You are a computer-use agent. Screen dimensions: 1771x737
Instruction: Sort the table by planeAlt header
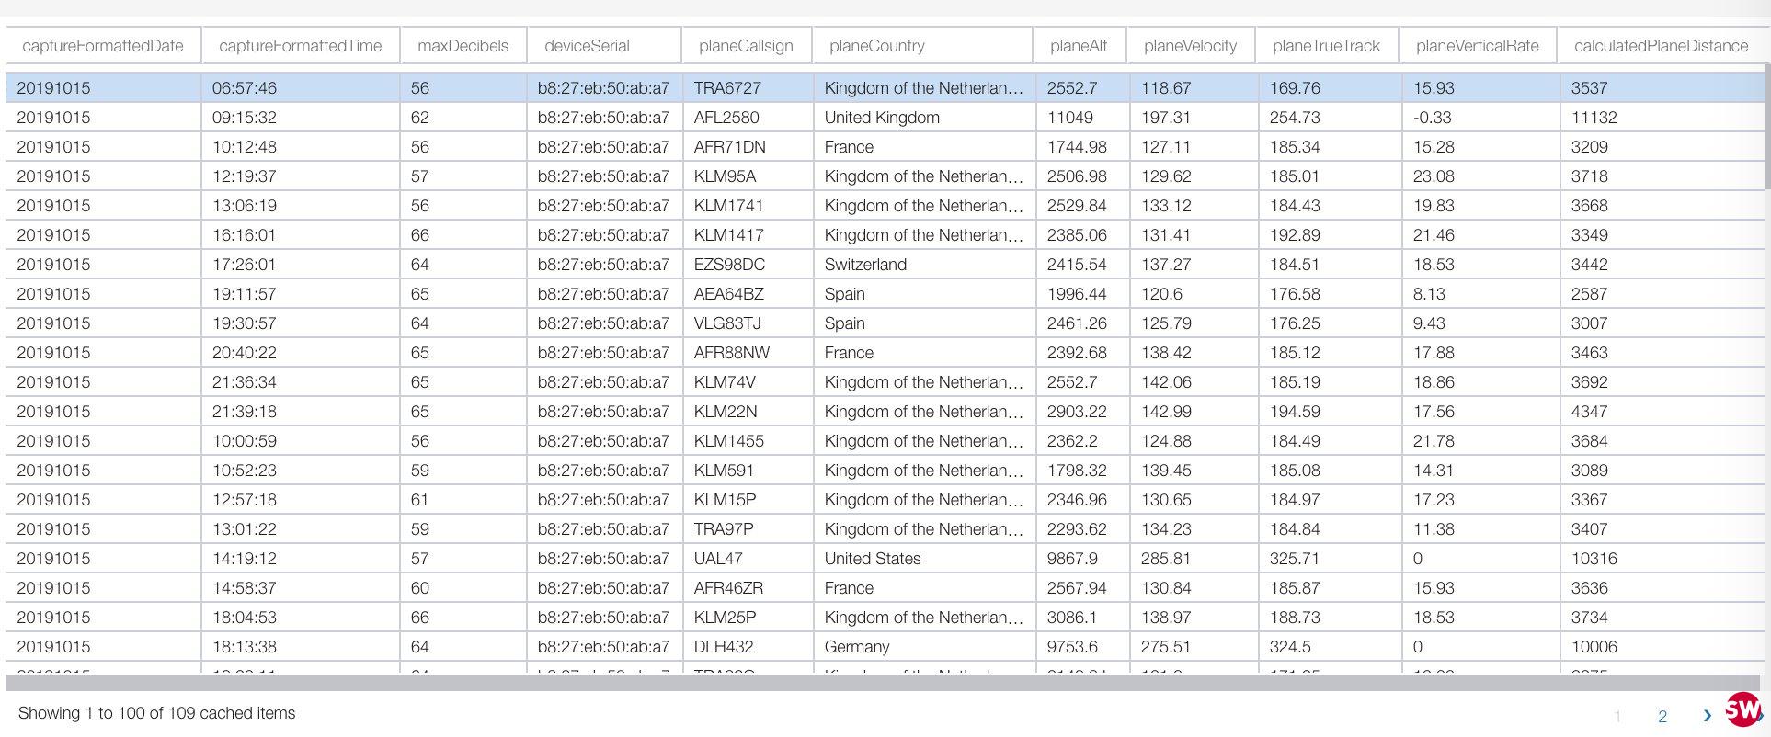click(x=1079, y=46)
